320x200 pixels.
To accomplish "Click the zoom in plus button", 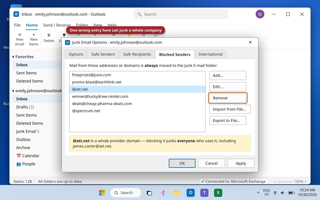I will click(x=306, y=182).
